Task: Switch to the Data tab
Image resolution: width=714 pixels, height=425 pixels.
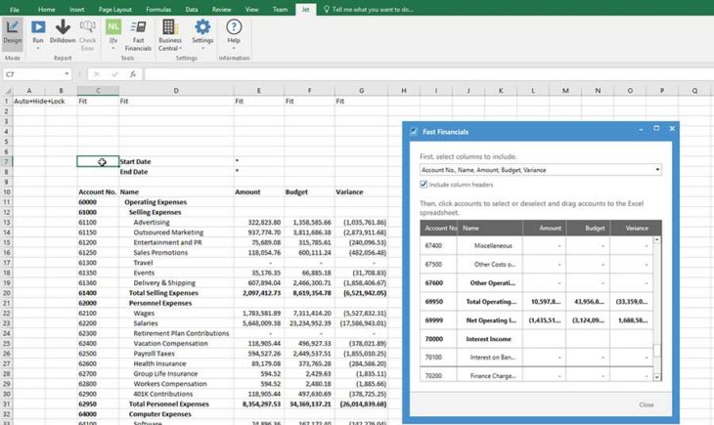Action: (x=192, y=9)
